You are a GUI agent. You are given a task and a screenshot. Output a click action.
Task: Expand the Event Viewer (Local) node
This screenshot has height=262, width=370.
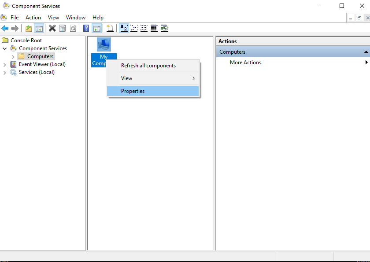[x=5, y=64]
